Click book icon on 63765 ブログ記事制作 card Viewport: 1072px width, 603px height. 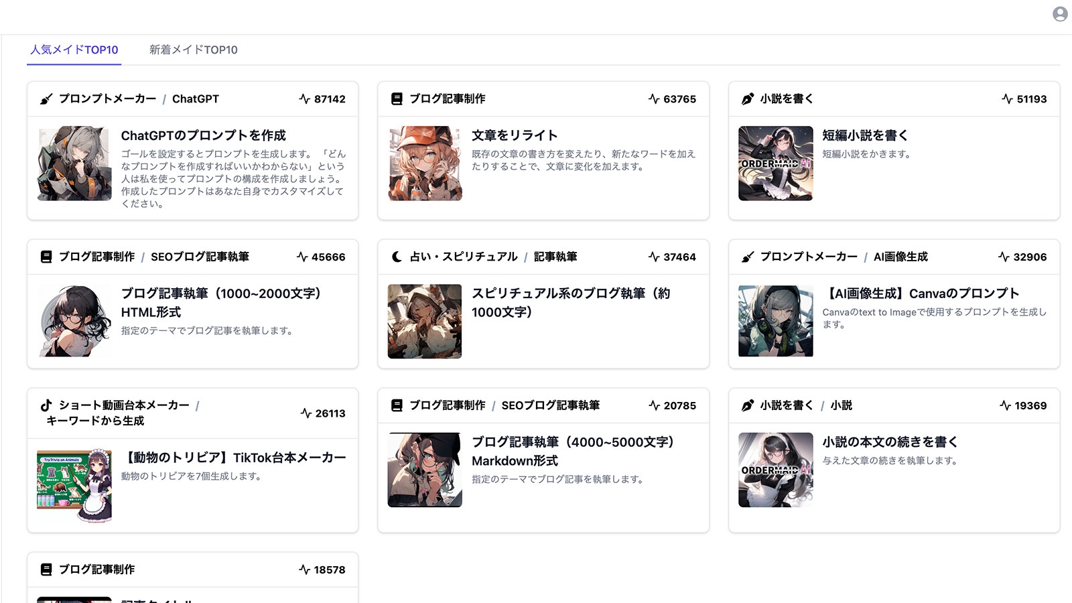[397, 99]
